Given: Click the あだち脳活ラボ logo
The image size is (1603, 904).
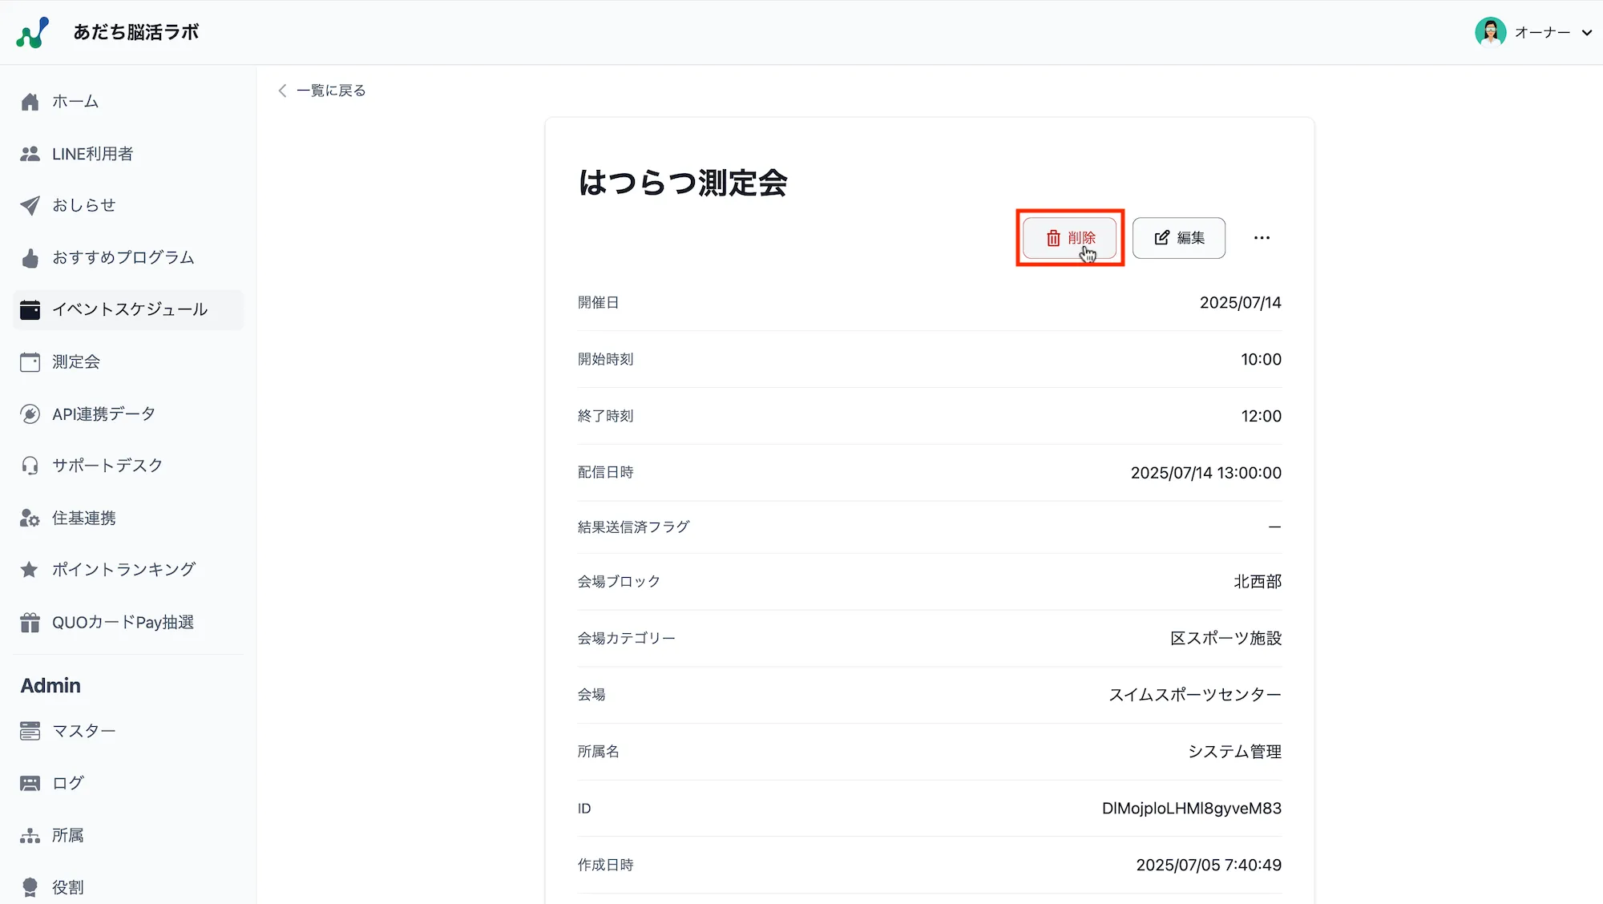Looking at the screenshot, I should click(x=108, y=32).
